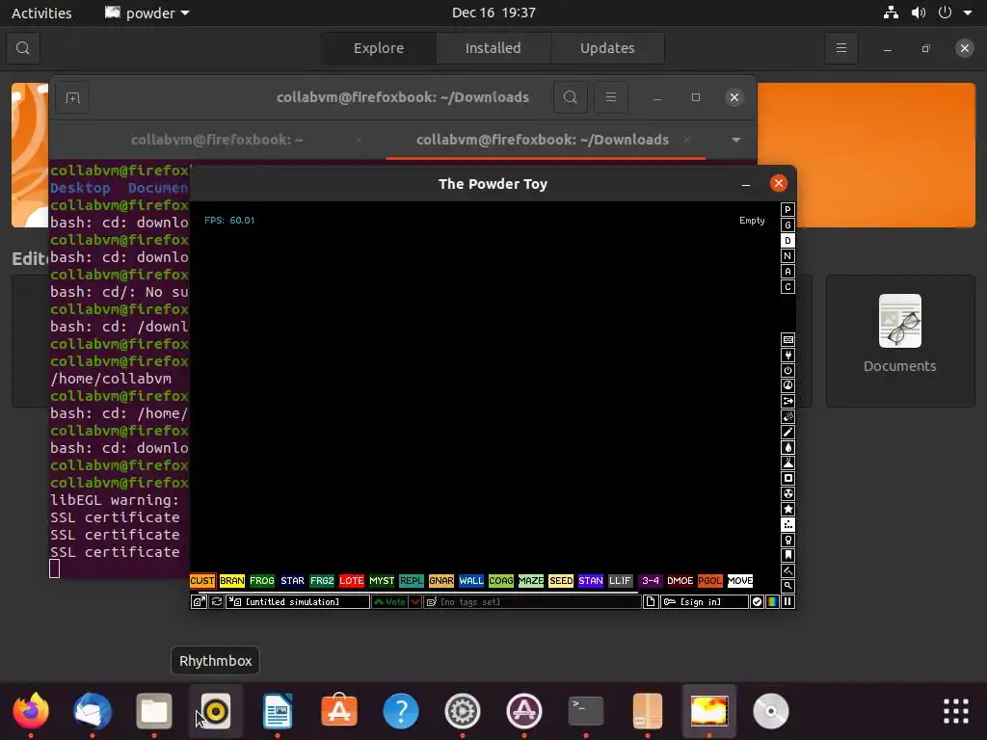Image resolution: width=987 pixels, height=740 pixels.
Task: Open the element search magnifier icon
Action: [787, 586]
